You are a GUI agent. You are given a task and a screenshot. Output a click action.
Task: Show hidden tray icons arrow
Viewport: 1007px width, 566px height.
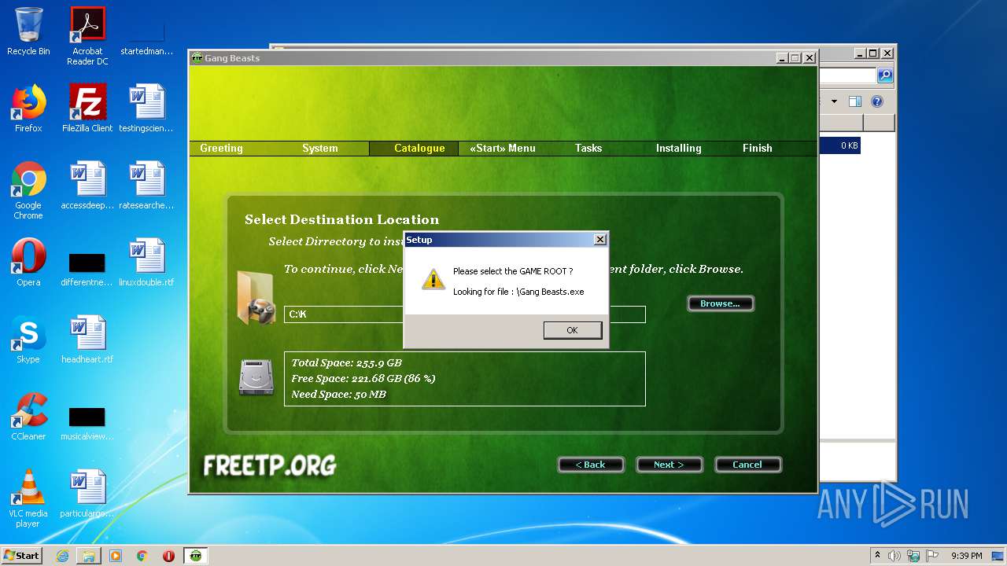(877, 556)
